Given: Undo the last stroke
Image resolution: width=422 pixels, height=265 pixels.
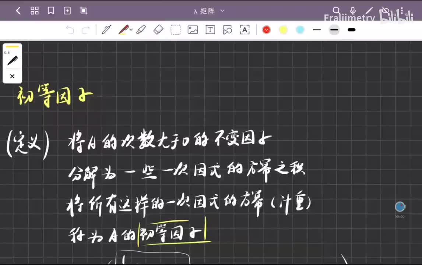Looking at the screenshot, I should [x=70, y=30].
